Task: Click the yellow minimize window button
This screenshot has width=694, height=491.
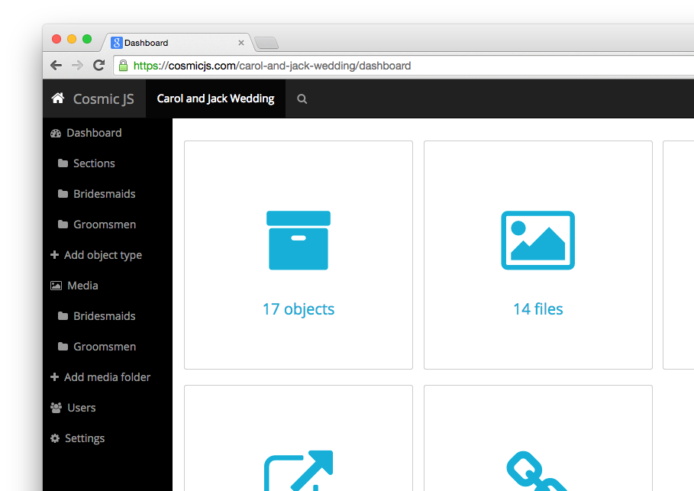Action: (x=72, y=39)
